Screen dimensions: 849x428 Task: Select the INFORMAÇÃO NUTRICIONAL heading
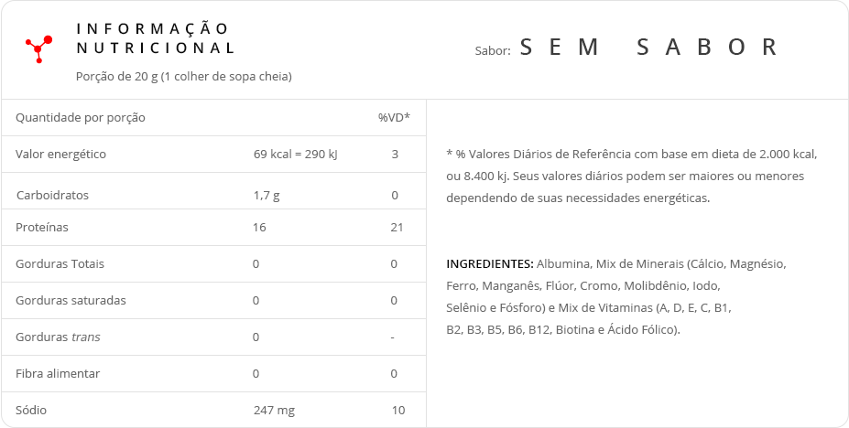coord(155,37)
